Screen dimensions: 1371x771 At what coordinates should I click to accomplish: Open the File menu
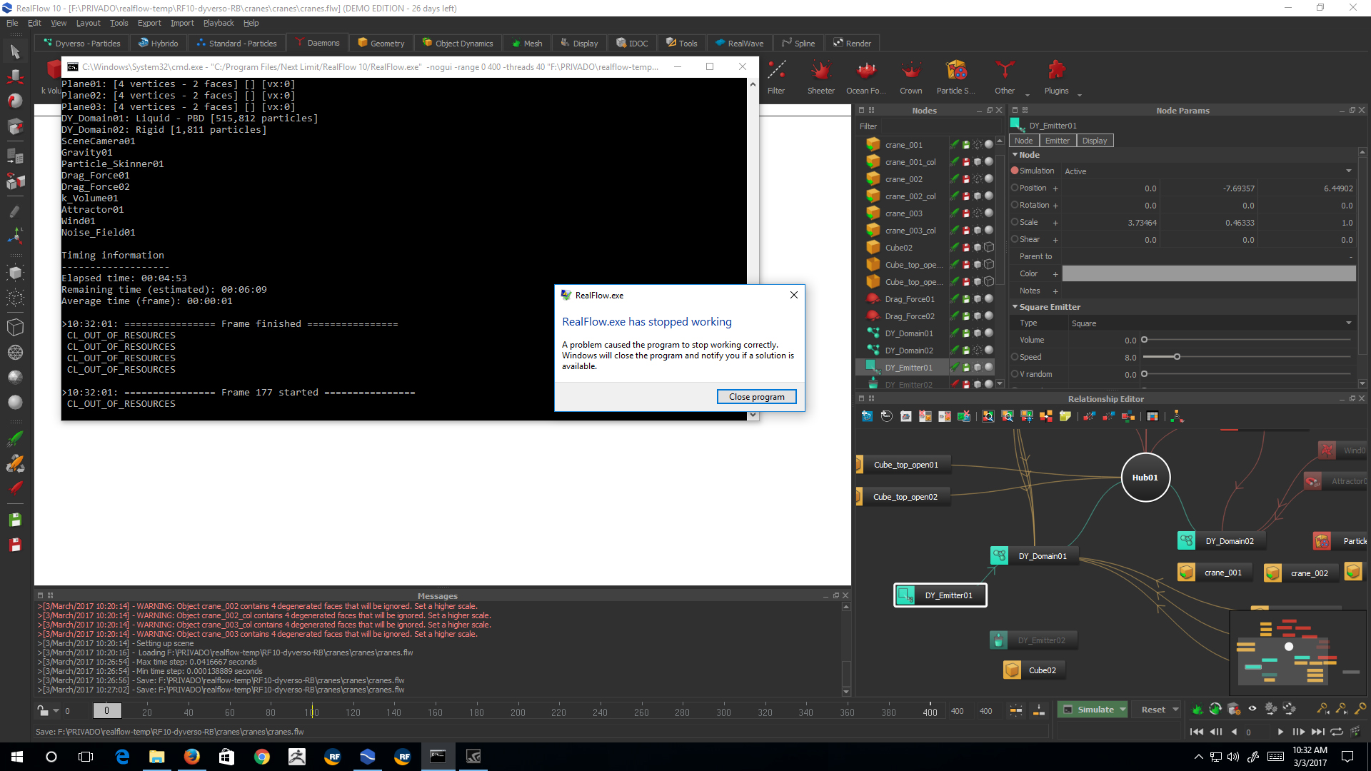click(12, 23)
